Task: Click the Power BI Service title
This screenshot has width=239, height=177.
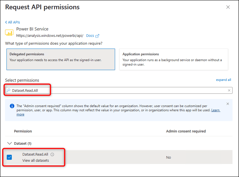Action: (x=32, y=29)
